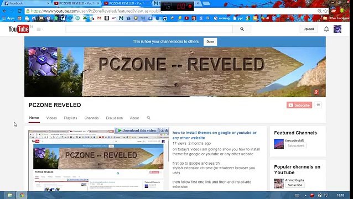Click the YouTube bookmark icon in bar
The image size is (353, 199).
point(186,18)
